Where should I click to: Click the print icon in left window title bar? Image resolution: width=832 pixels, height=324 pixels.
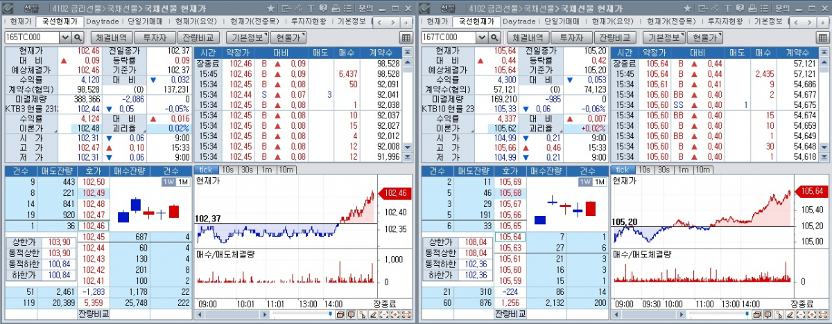[x=336, y=8]
